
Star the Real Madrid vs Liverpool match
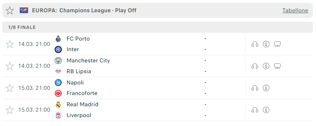point(10,110)
